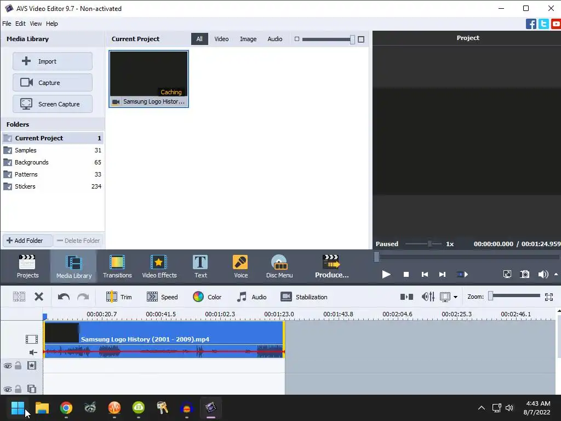This screenshot has height=421, width=561.
Task: Open the Color correction tool
Action: click(207, 297)
